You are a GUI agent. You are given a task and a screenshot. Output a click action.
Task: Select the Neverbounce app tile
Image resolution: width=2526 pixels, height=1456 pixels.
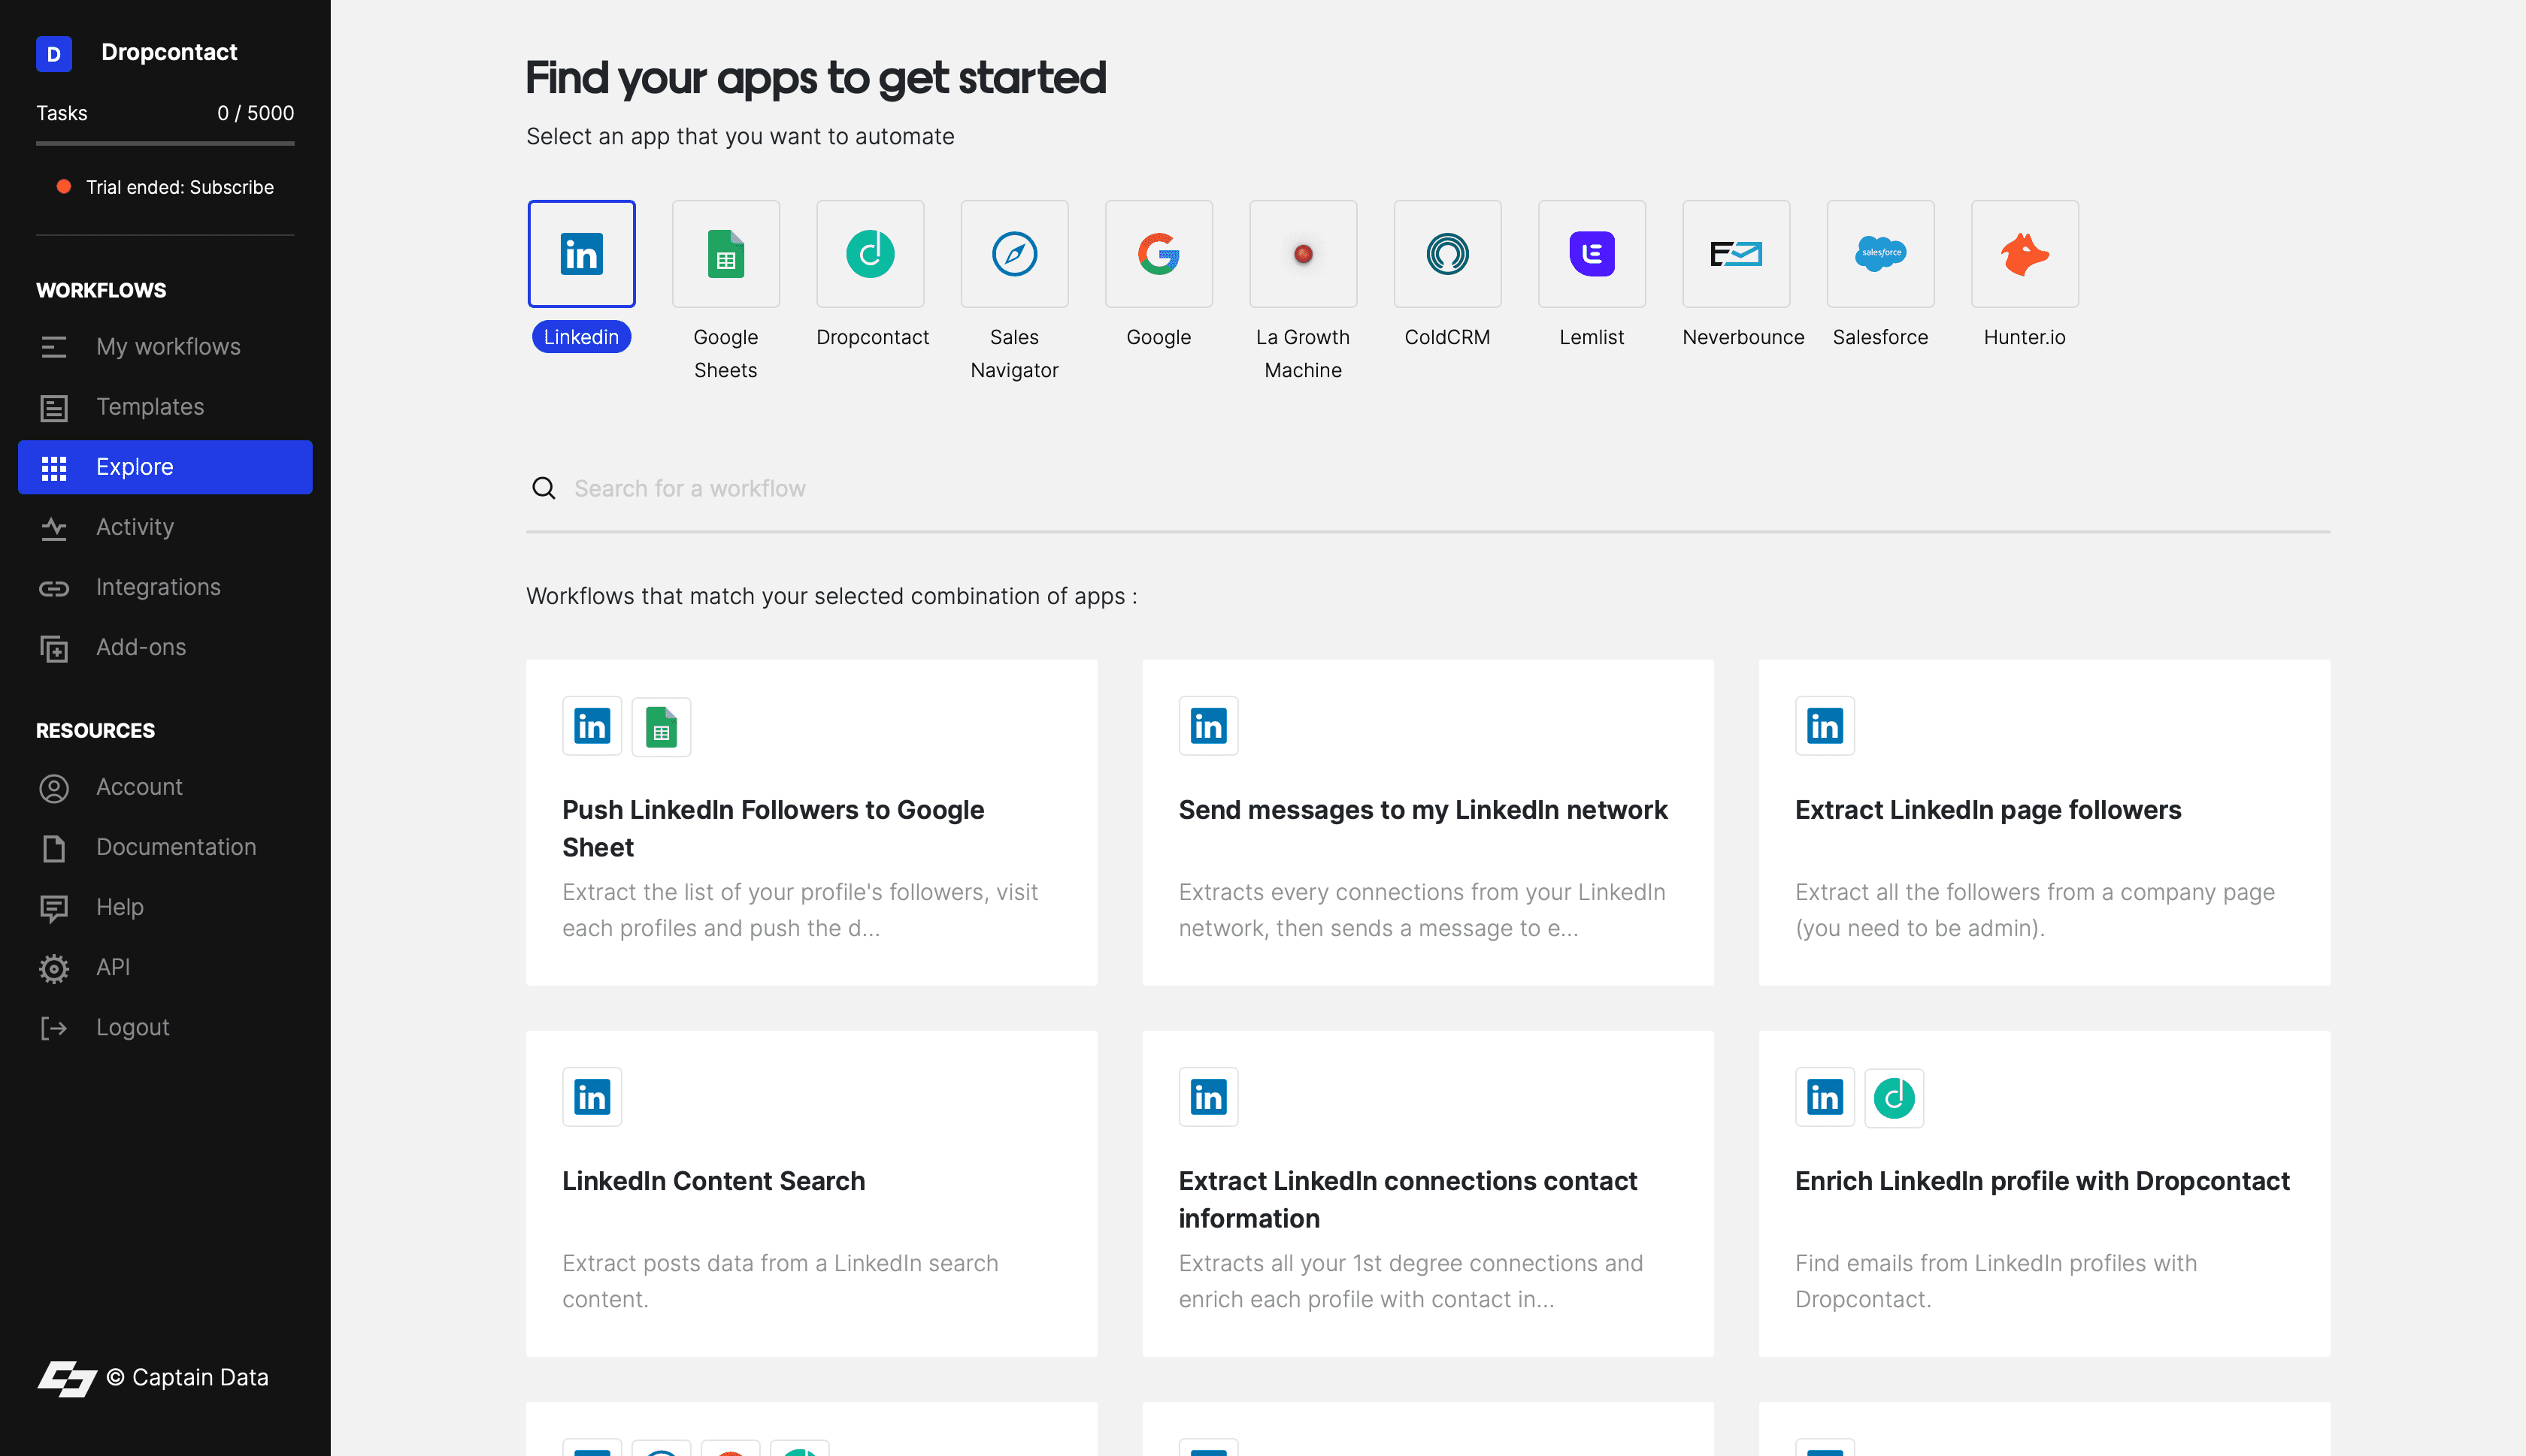pyautogui.click(x=1736, y=254)
